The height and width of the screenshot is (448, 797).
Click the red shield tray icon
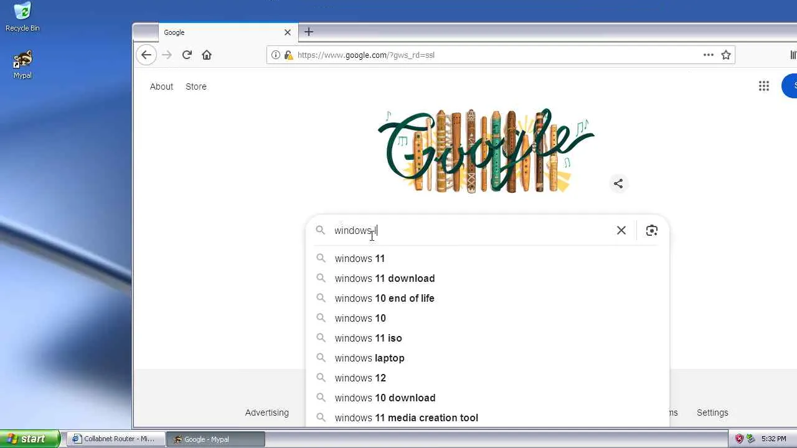(x=739, y=439)
